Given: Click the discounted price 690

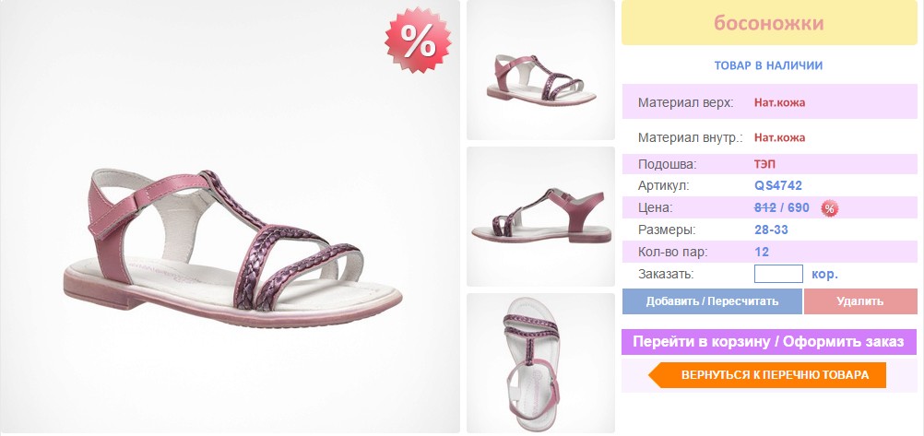Looking at the screenshot, I should 798,208.
